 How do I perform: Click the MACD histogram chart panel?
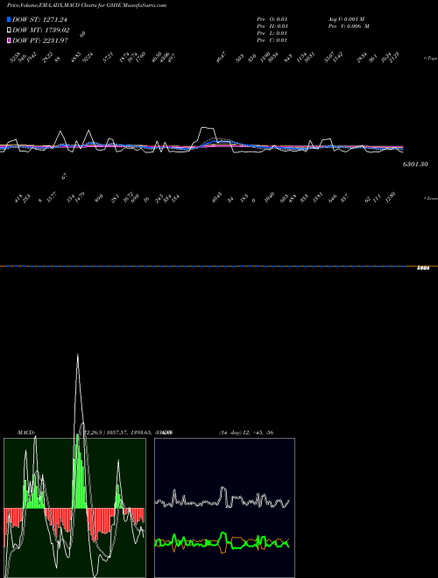(x=74, y=508)
